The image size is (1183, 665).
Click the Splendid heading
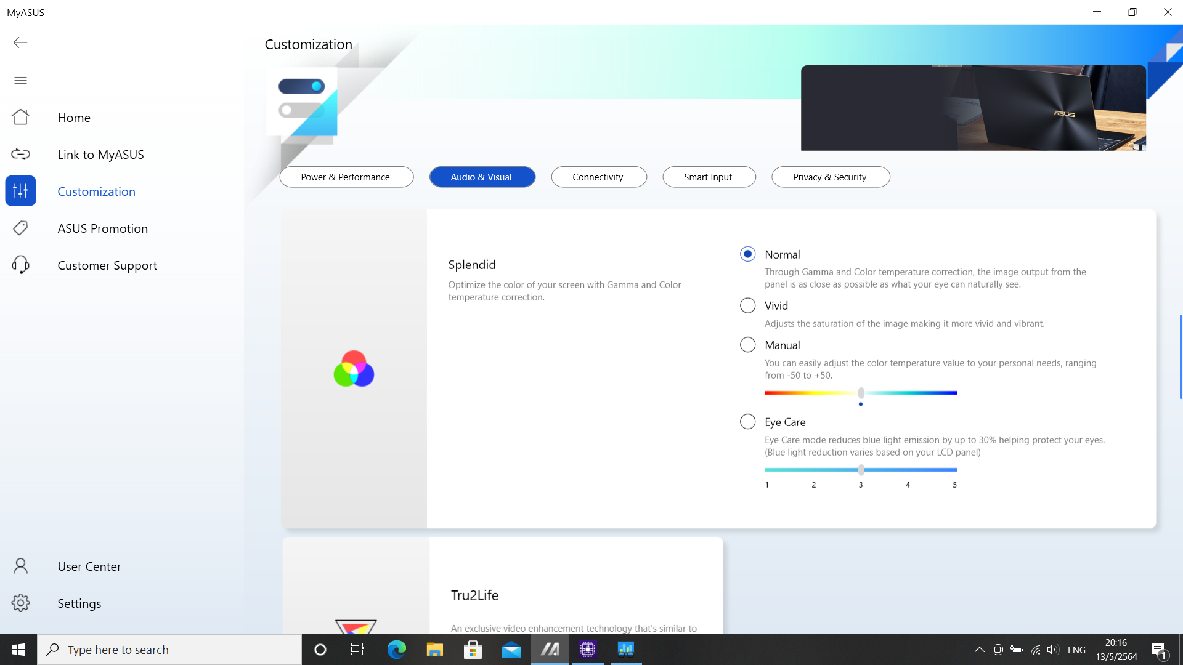(472, 265)
